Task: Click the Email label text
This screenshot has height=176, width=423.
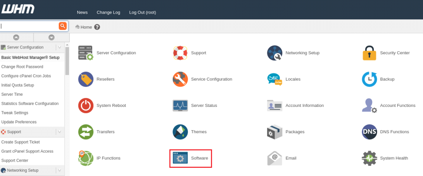Action: click(x=291, y=158)
